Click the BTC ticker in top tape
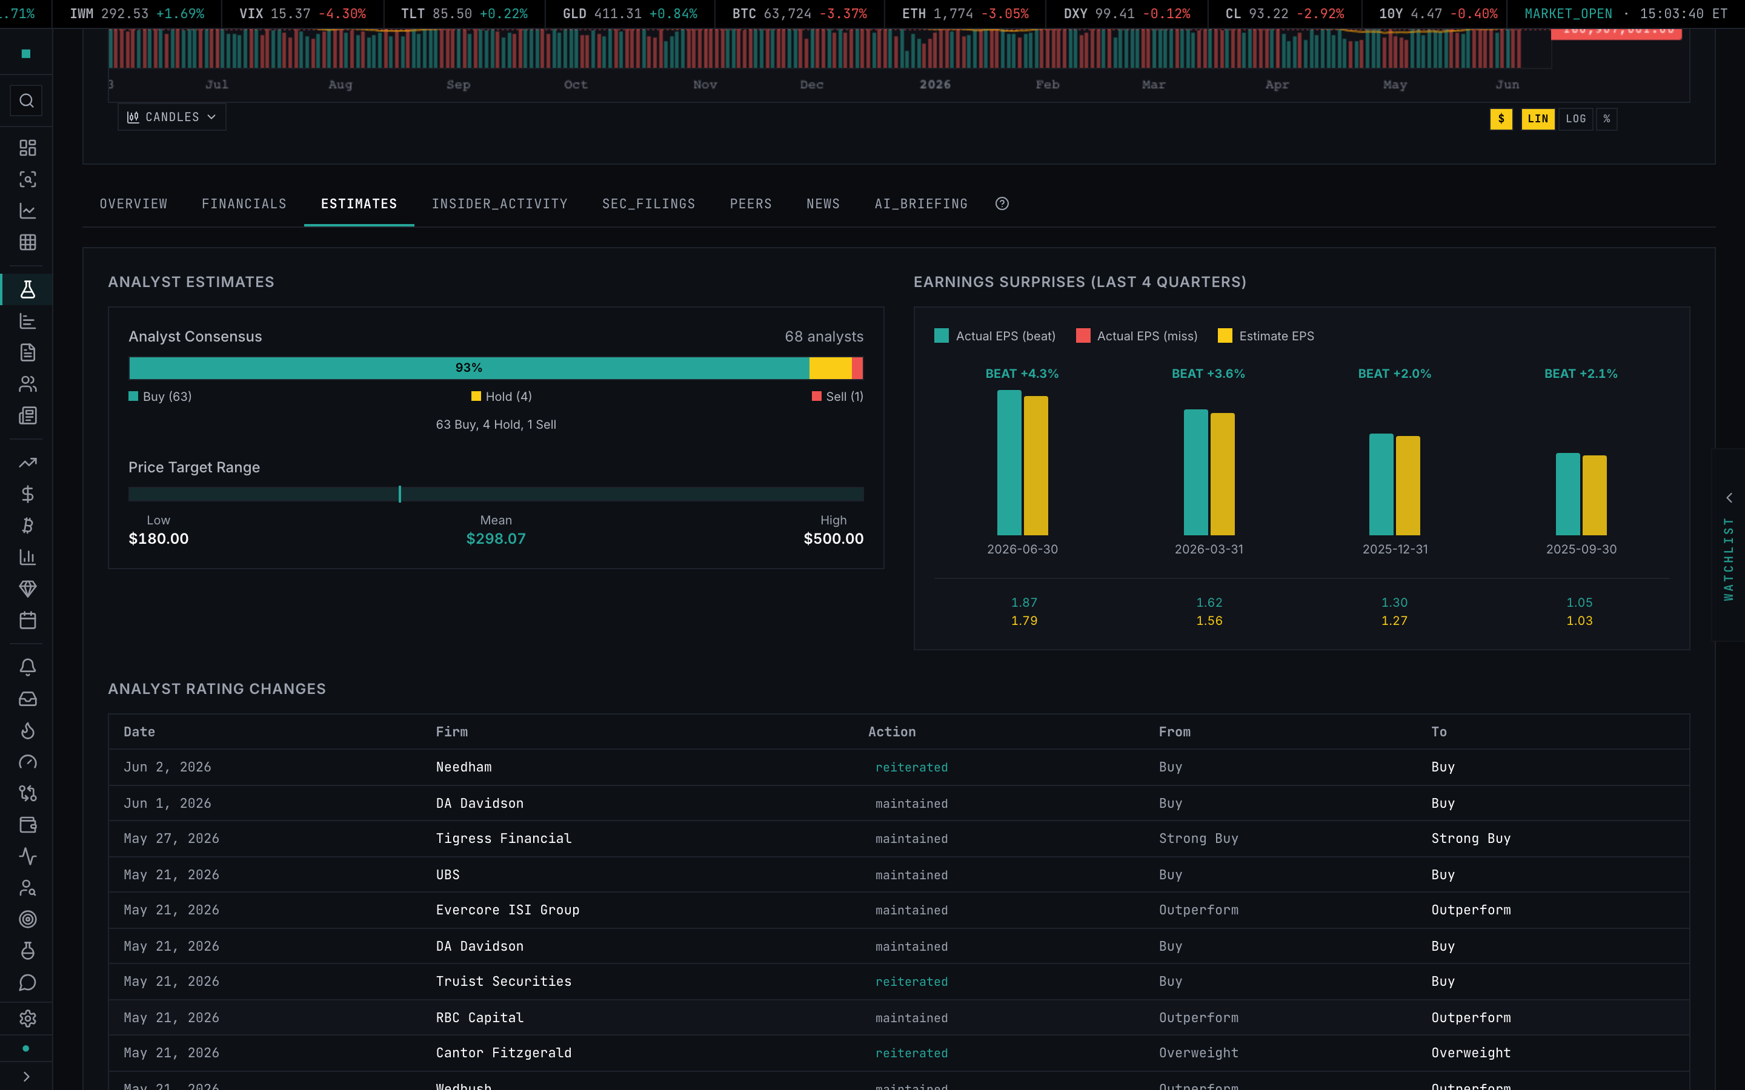Viewport: 1745px width, 1090px height. 799,14
